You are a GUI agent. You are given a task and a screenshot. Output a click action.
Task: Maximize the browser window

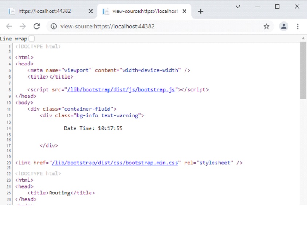[x=277, y=7]
